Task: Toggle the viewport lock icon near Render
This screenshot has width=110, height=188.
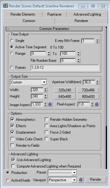Action: click(81, 179)
